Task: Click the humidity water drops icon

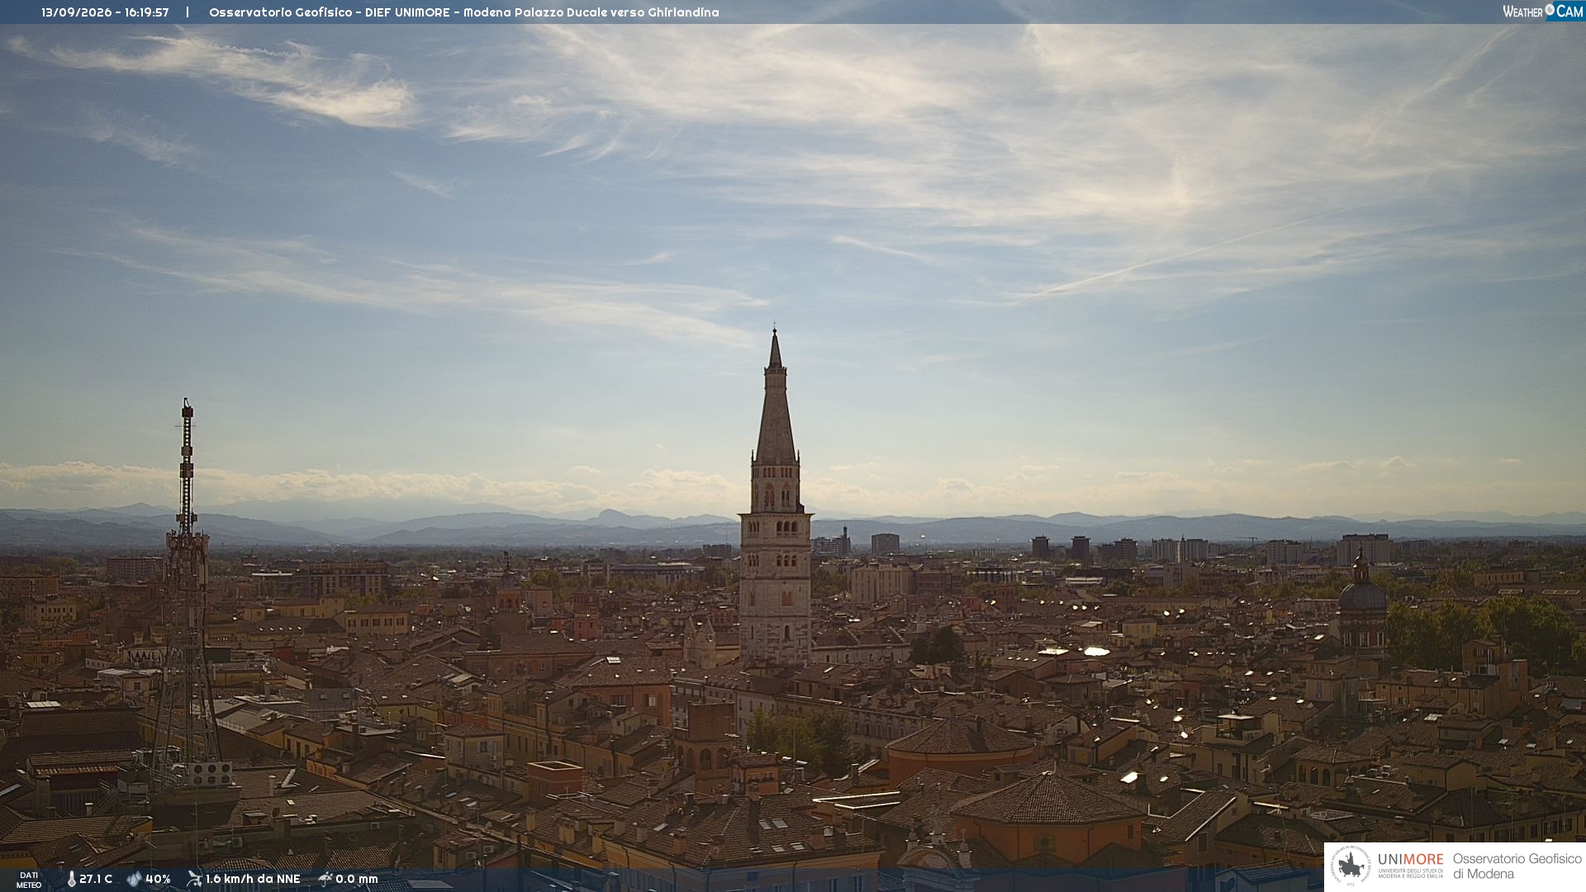Action: pyautogui.click(x=134, y=879)
